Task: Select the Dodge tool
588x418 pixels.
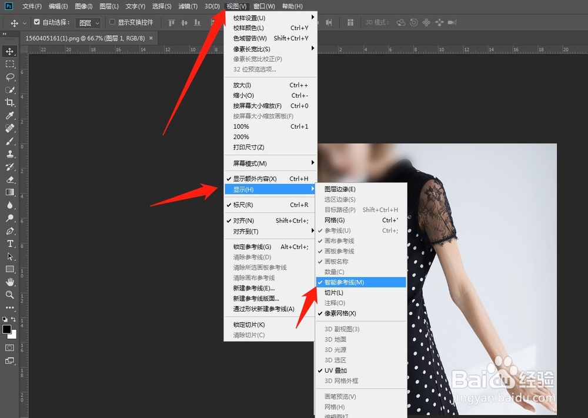Action: (10, 218)
